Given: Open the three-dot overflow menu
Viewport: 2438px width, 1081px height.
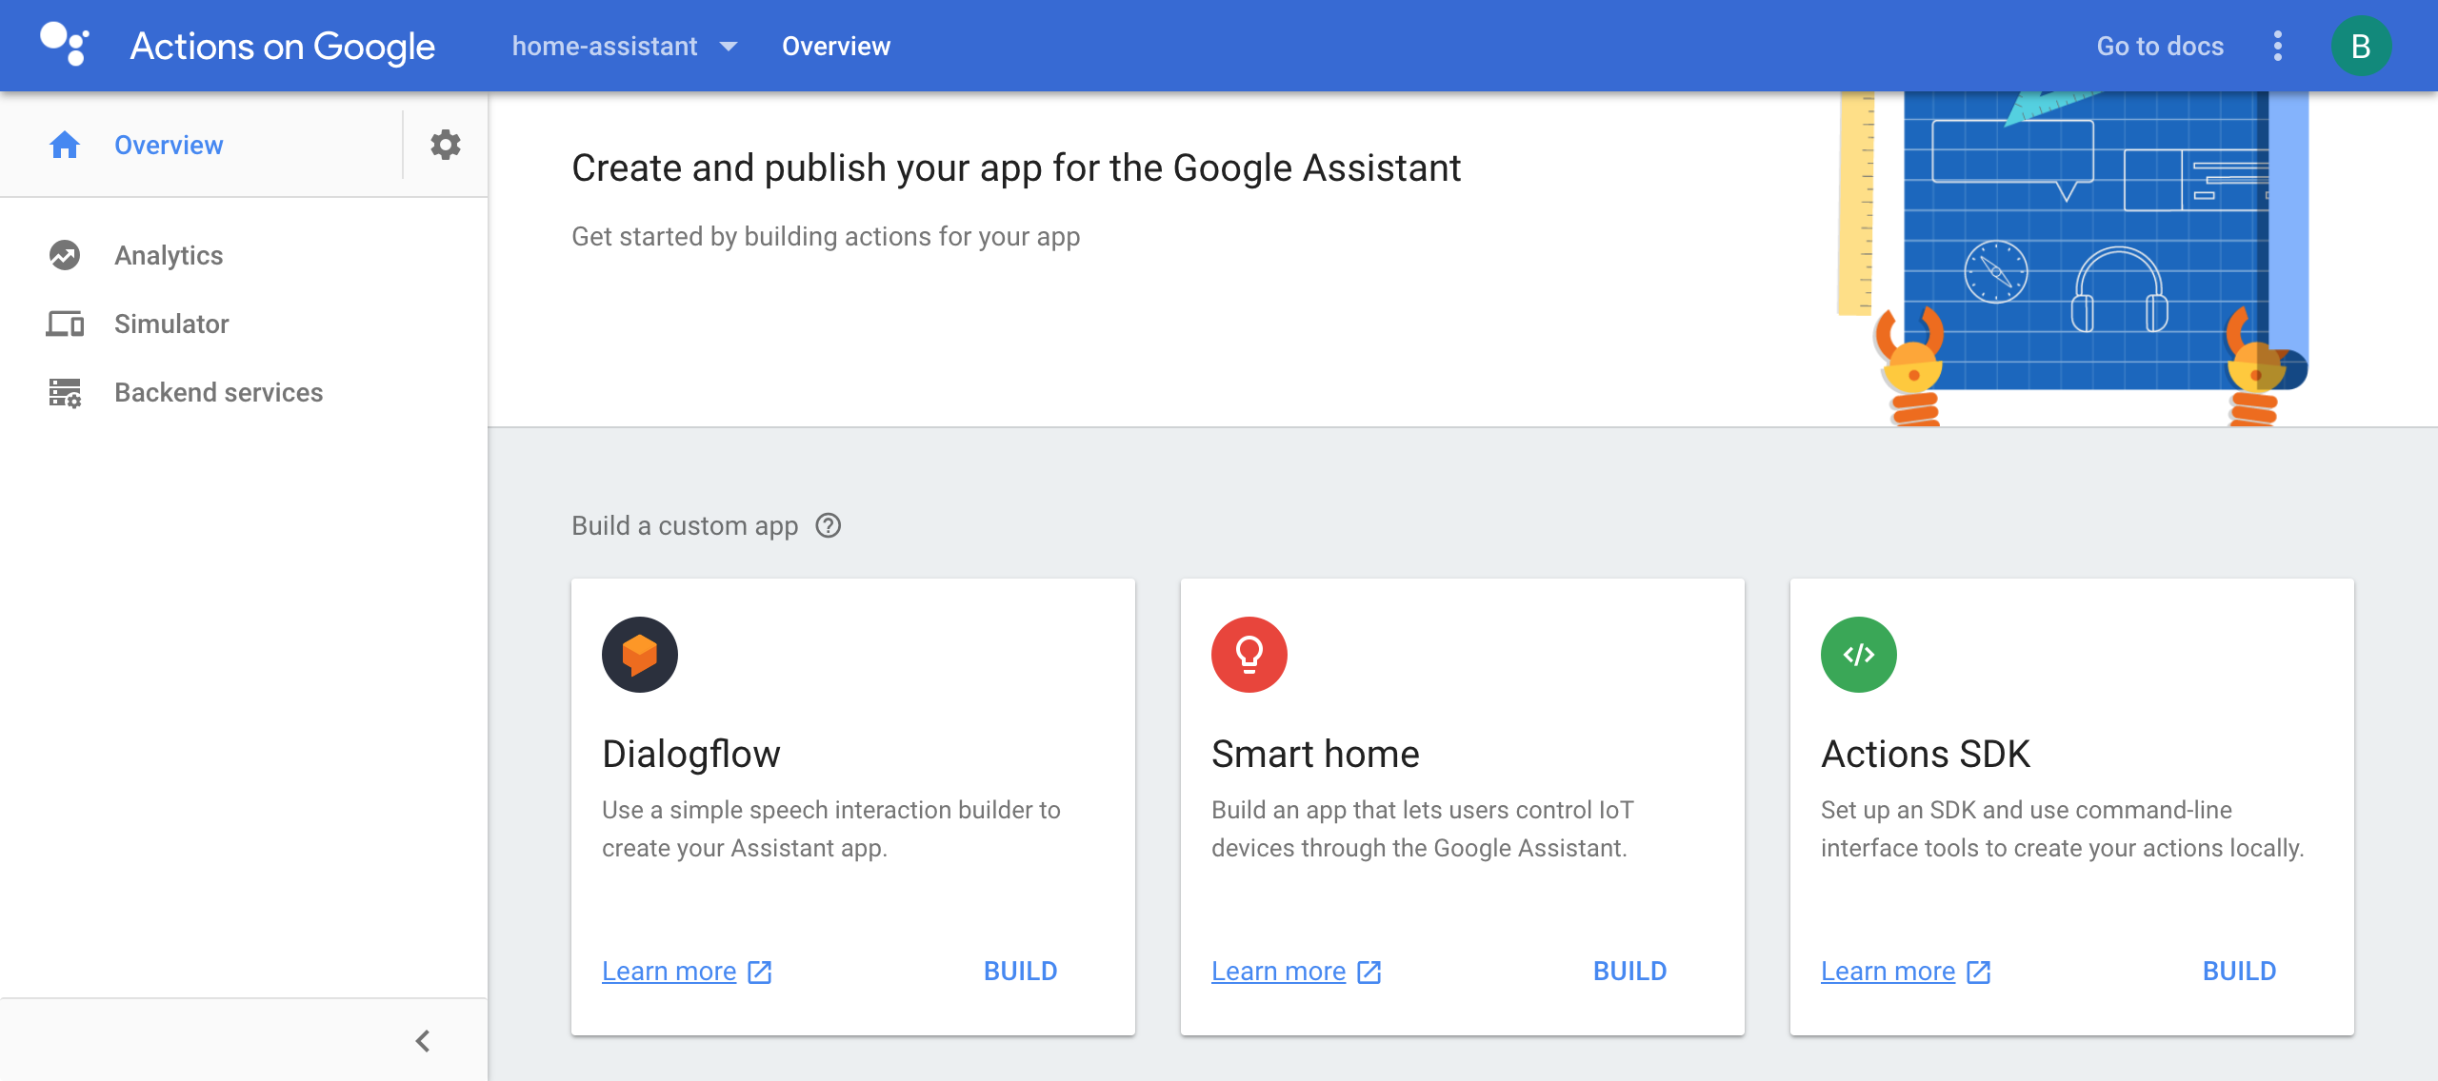Looking at the screenshot, I should point(2278,45).
